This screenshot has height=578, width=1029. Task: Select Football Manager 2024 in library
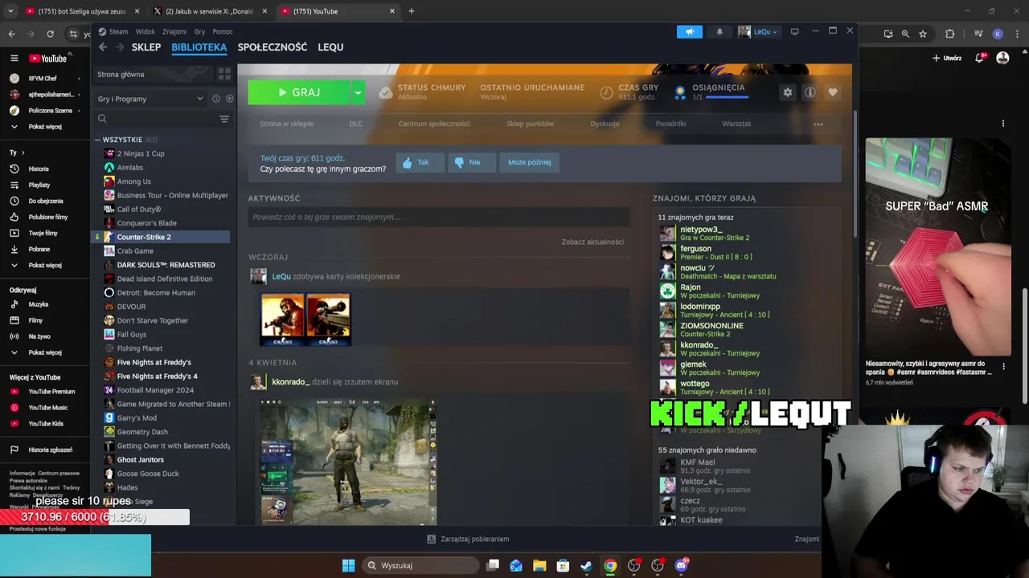(x=155, y=390)
